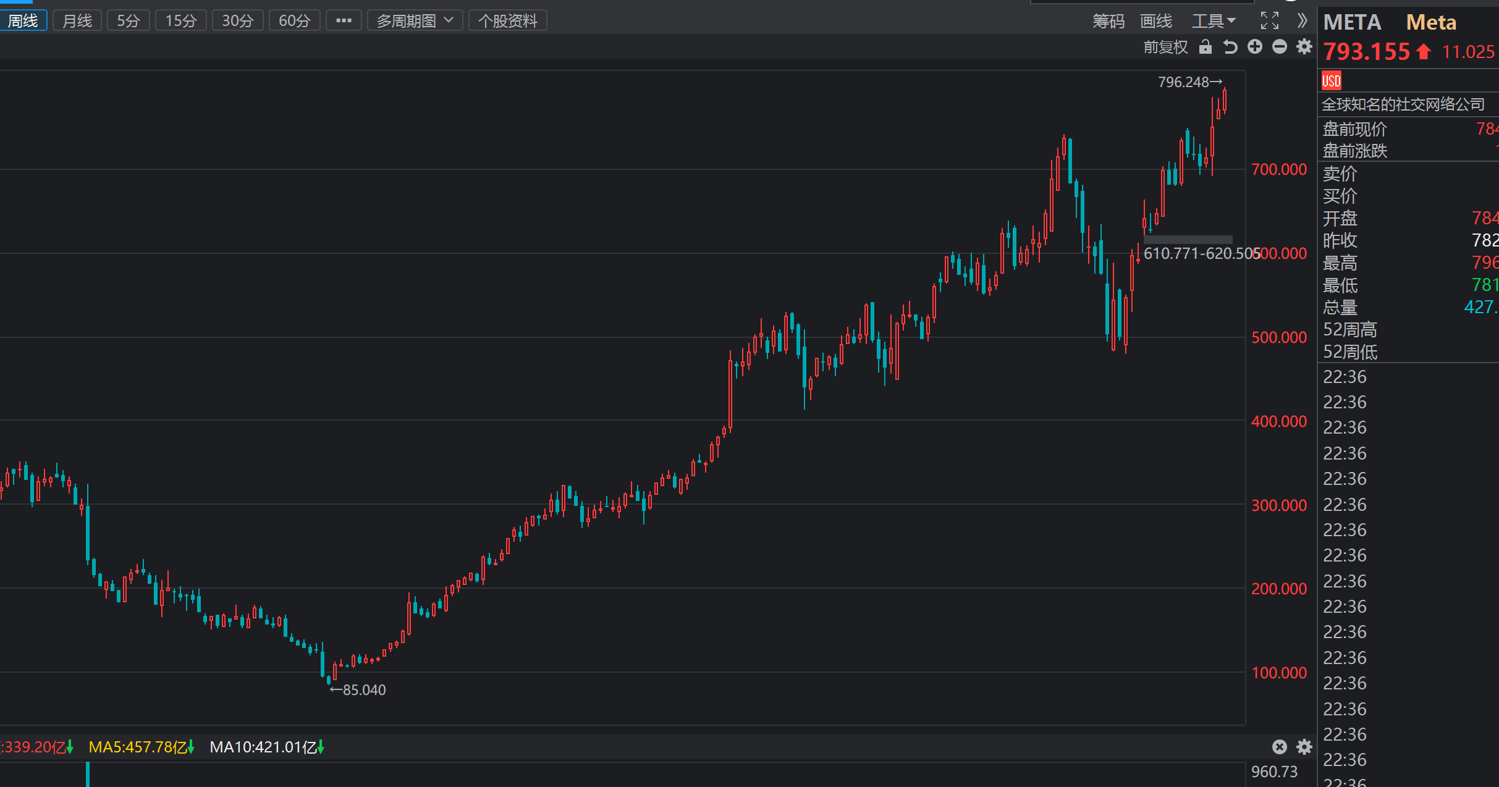This screenshot has width=1499, height=787.
Task: Zoom out chart with minus icon
Action: 1280,47
